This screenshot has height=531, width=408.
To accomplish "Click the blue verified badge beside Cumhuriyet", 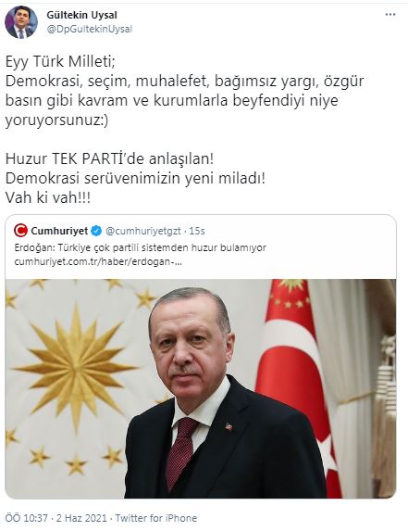I will point(96,231).
